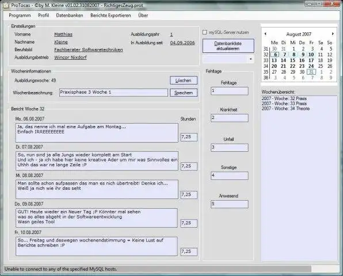Click the Friday hours field
This screenshot has width=343, height=276.
click(189, 252)
